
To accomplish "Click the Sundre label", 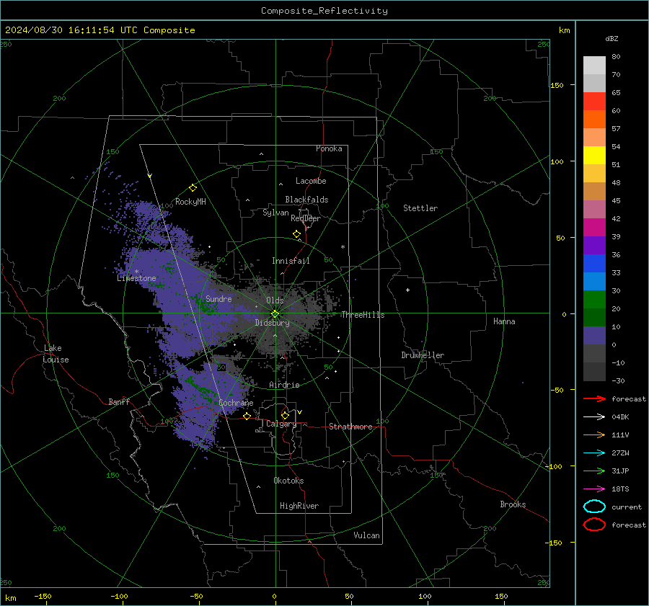I will tap(218, 298).
